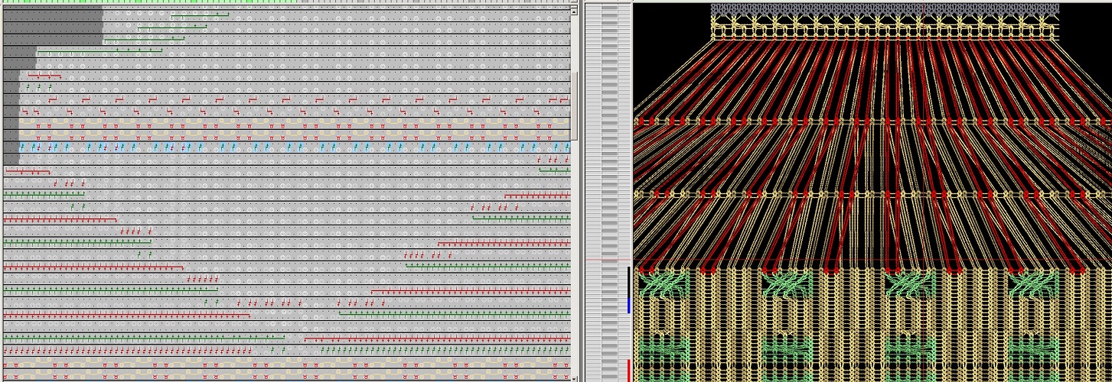
Task: Select the leftmost lower green stitch group
Action: 664,351
